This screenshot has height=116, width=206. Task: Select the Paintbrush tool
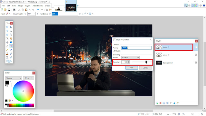(7, 46)
